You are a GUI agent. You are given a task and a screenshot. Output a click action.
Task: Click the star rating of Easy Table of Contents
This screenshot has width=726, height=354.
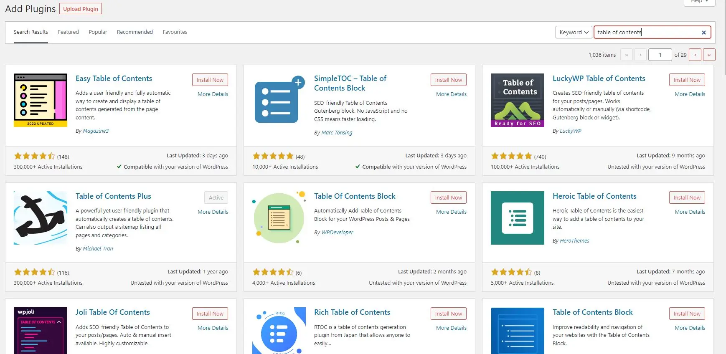pyautogui.click(x=34, y=156)
